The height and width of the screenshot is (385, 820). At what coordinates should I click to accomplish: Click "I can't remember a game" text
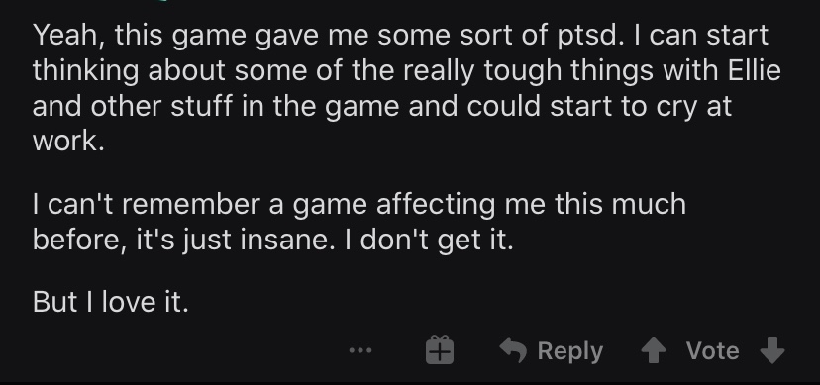click(200, 204)
